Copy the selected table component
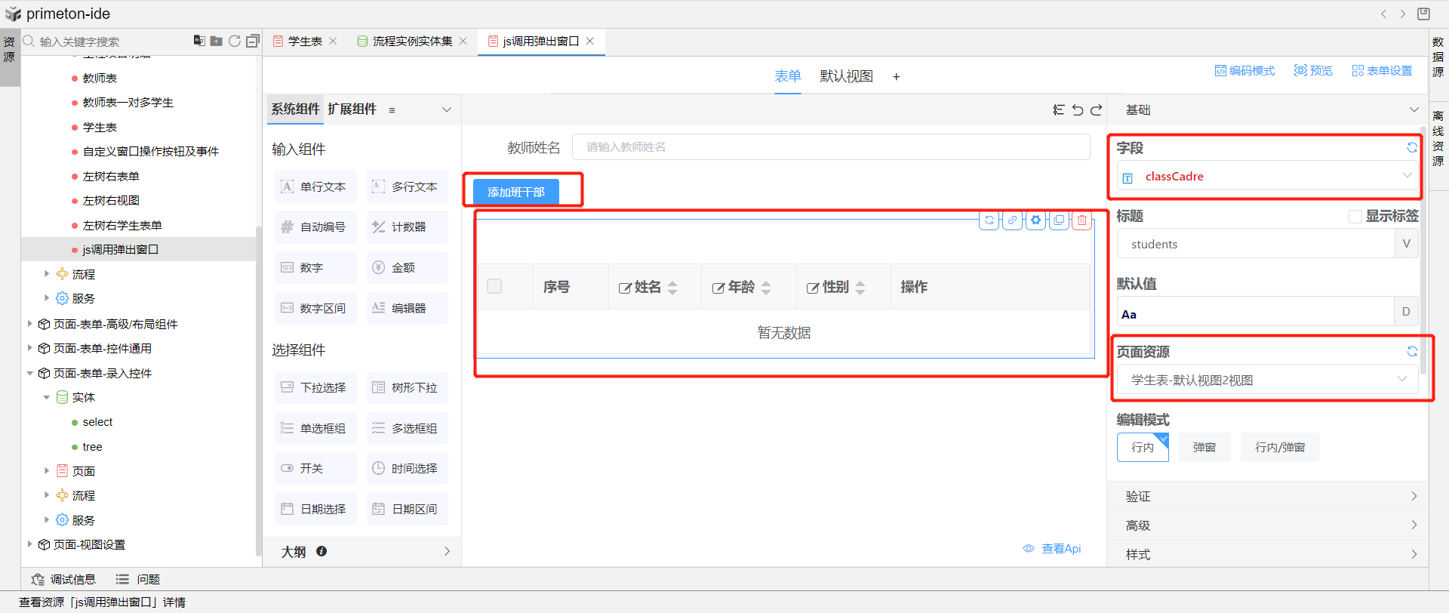This screenshot has width=1449, height=613. 1059,220
